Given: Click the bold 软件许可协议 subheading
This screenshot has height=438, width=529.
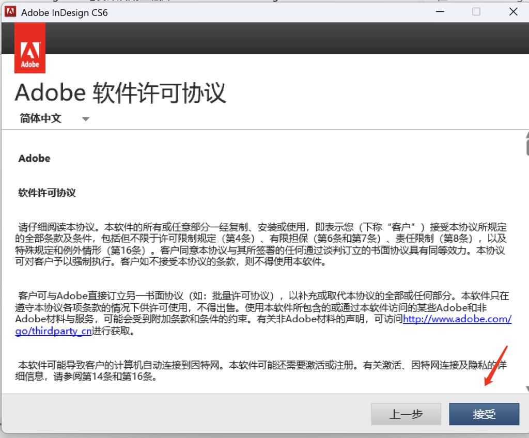Looking at the screenshot, I should click(x=47, y=193).
